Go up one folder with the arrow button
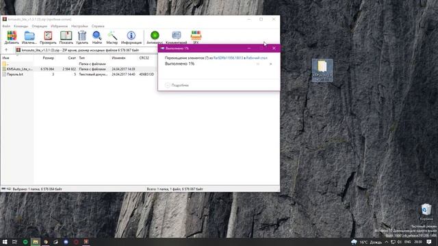Viewport: 438px width, 246px height. click(6, 50)
